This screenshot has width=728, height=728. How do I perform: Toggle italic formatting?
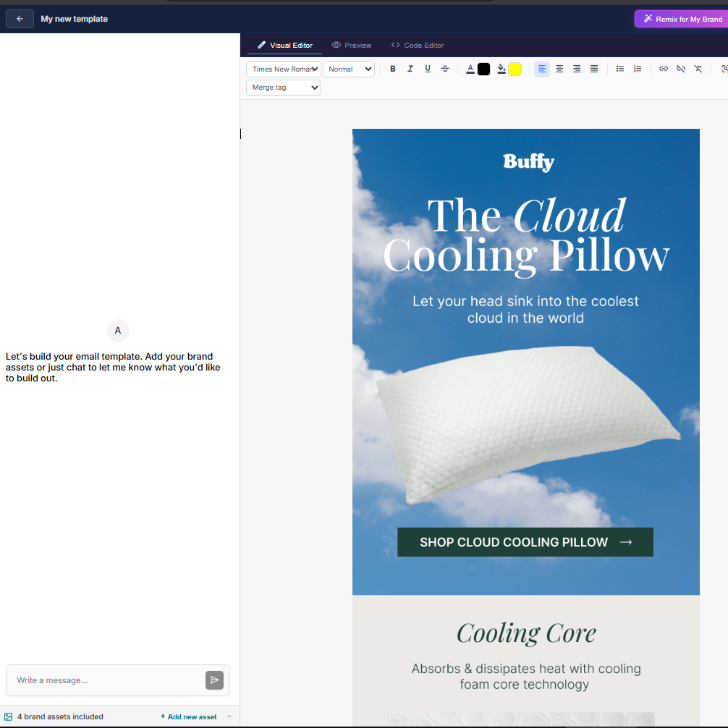[410, 69]
